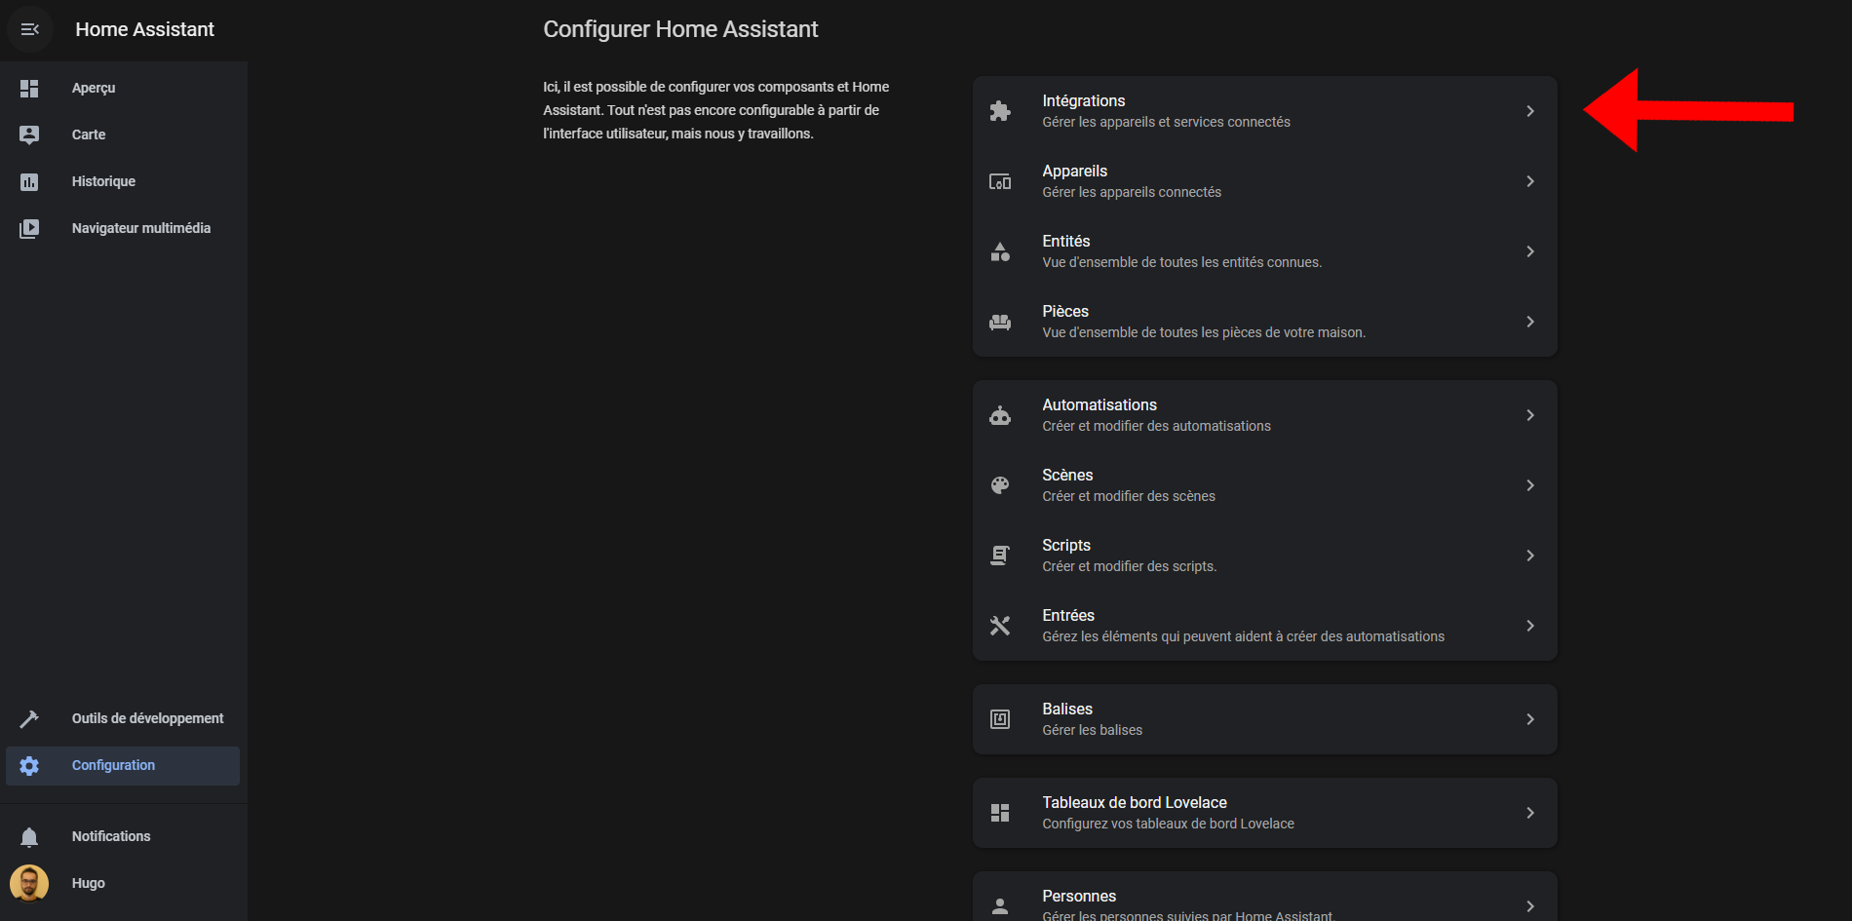Image resolution: width=1852 pixels, height=921 pixels.
Task: Select Configuration in the sidebar
Action: [123, 765]
